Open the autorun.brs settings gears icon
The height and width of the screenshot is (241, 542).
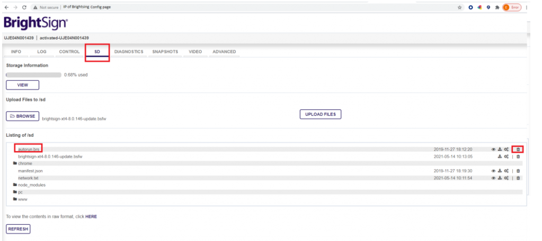506,149
